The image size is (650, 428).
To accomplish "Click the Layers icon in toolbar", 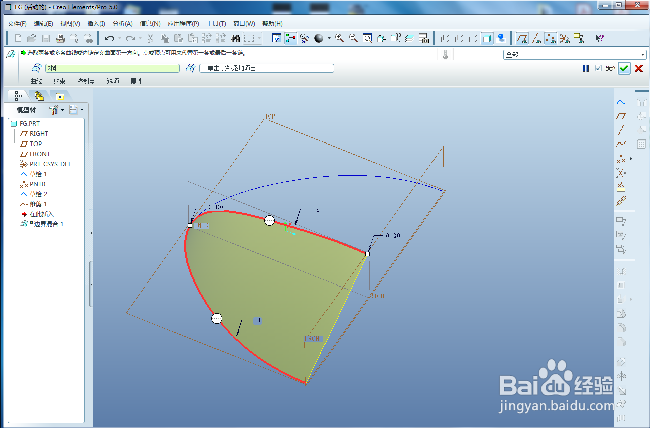I will [x=409, y=38].
